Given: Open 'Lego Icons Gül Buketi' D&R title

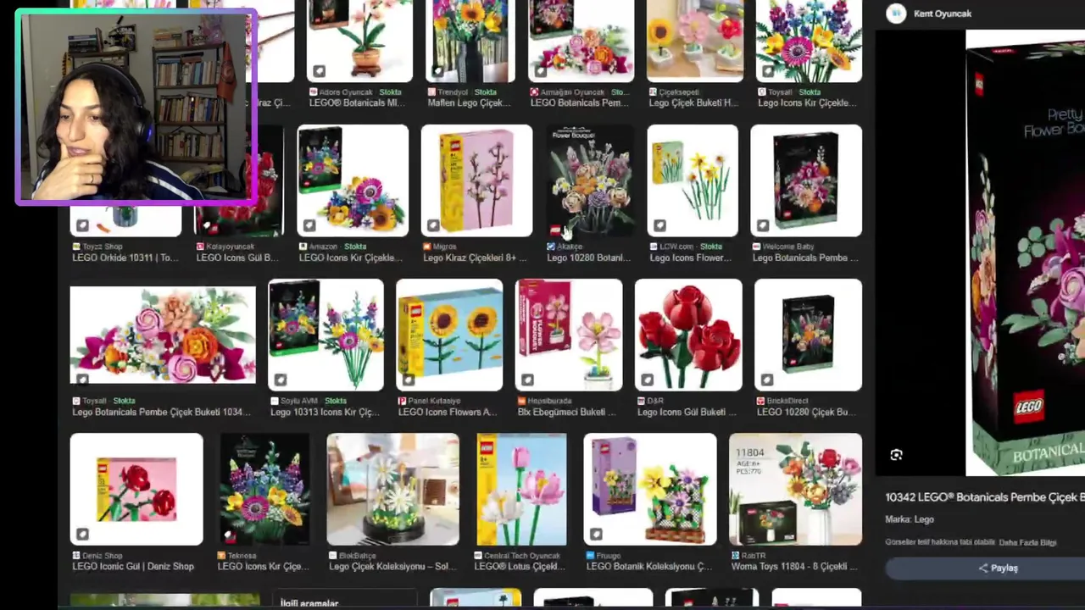Looking at the screenshot, I should pos(687,412).
